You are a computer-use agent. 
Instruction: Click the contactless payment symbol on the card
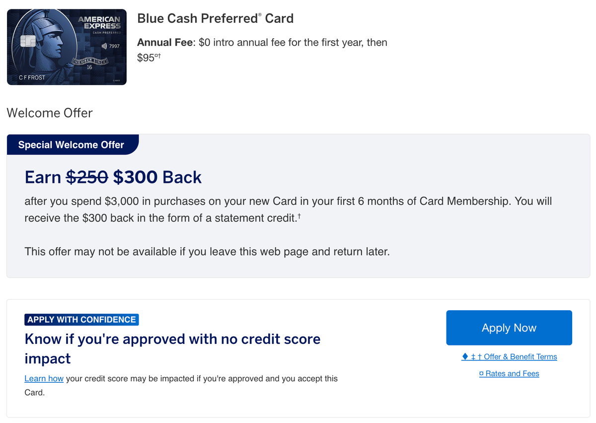104,46
